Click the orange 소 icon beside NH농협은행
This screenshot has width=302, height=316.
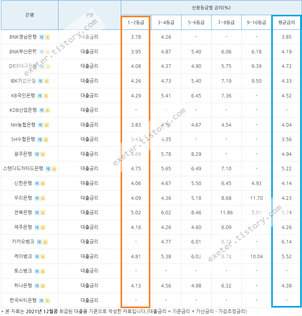pyautogui.click(x=46, y=125)
